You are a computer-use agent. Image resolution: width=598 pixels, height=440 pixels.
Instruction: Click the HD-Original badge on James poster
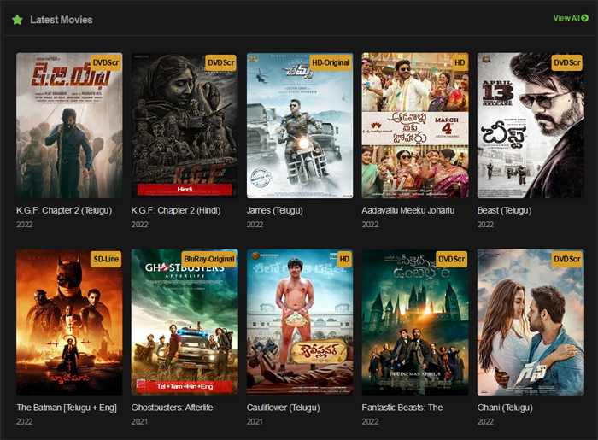331,62
